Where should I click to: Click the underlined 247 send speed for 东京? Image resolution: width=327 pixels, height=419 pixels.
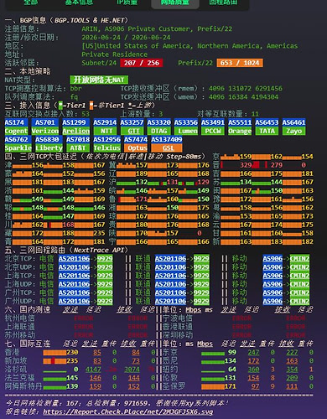tap(253, 352)
